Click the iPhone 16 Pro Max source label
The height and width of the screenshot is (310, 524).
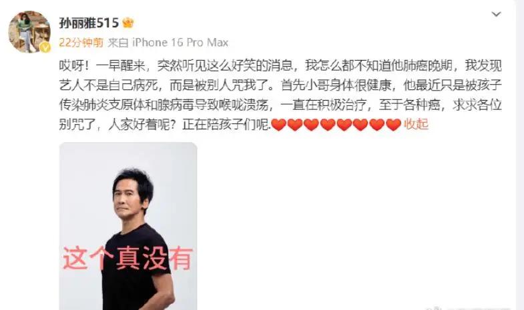180,43
